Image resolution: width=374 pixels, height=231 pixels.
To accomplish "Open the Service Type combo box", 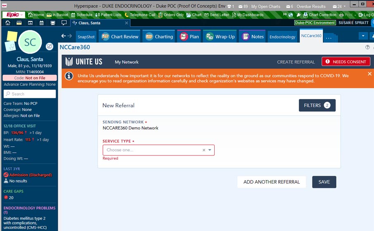I will (x=159, y=150).
